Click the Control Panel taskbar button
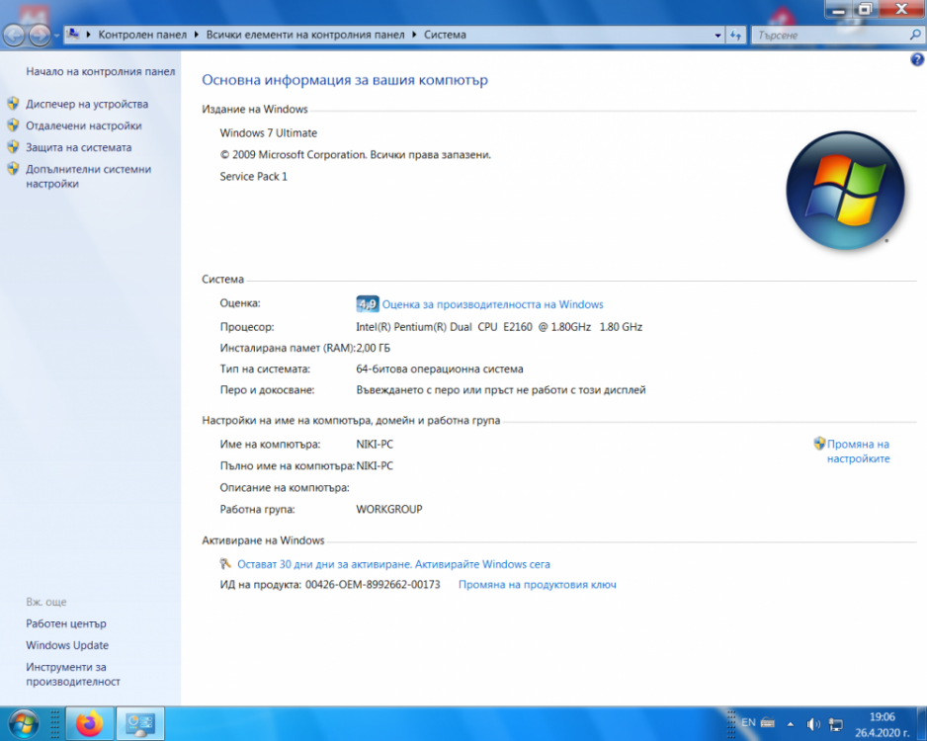This screenshot has height=741, width=927. [140, 723]
